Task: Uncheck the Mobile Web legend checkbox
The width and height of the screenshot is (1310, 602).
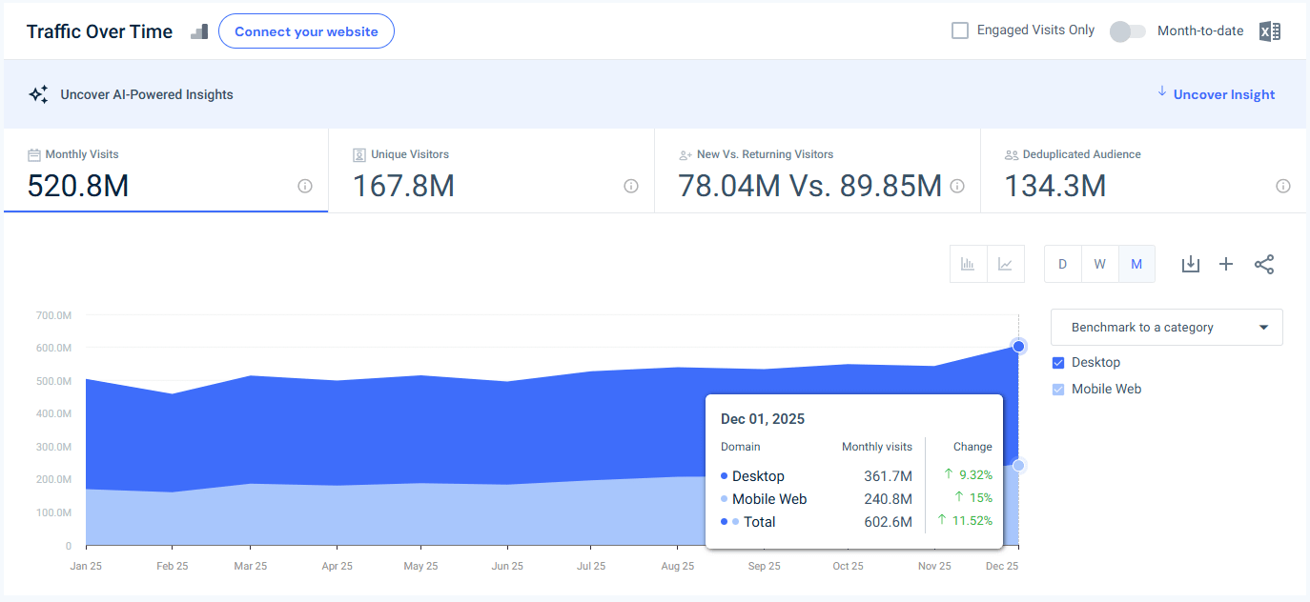Action: pyautogui.click(x=1057, y=389)
